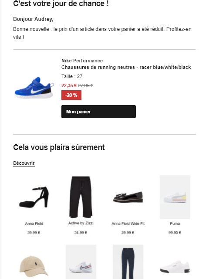Click the reduced price 22,35 €

click(69, 85)
